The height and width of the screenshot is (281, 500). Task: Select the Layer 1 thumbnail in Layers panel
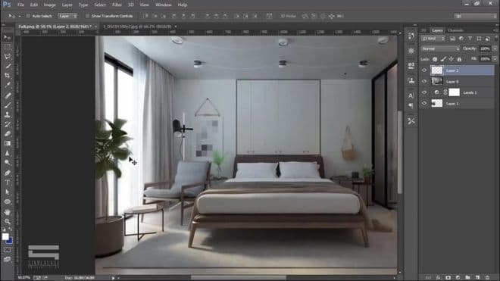(x=437, y=103)
